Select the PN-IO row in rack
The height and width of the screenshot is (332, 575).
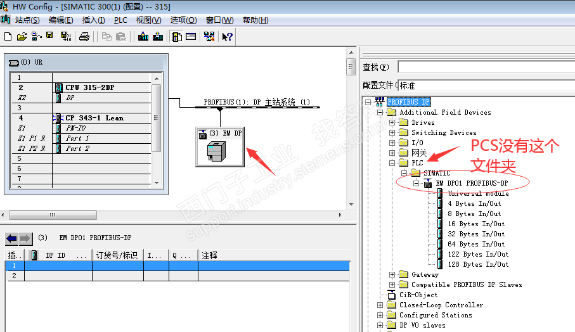click(81, 128)
